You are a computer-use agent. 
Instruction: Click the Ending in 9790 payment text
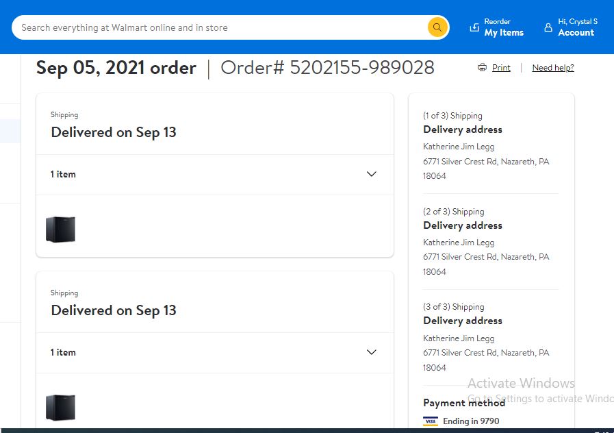pyautogui.click(x=471, y=421)
